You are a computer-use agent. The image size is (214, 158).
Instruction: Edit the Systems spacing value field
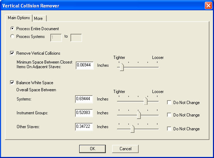(84, 99)
